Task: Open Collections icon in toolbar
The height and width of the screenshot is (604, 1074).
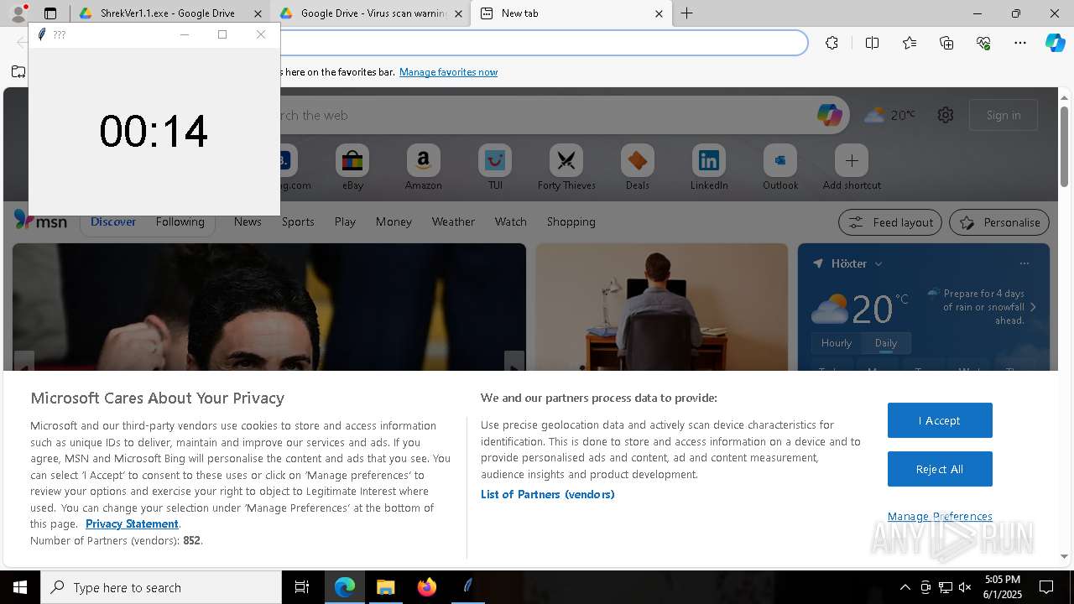Action: tap(946, 43)
